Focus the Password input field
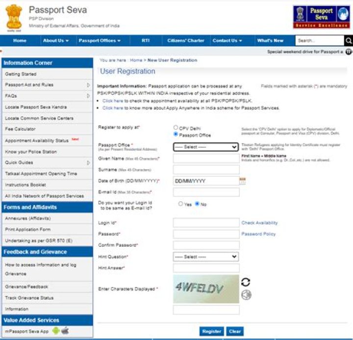Image resolution: width=353 pixels, height=340 pixels. coord(206,234)
